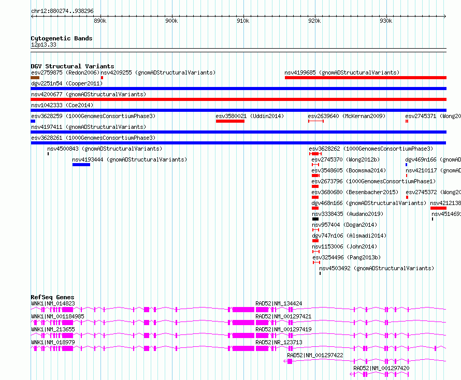Open the dgv747n106 (Alsmadi2014) label
The image size is (461, 380).
pos(349,236)
